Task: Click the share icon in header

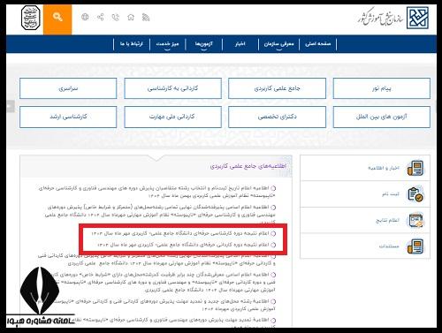Action: [x=101, y=18]
